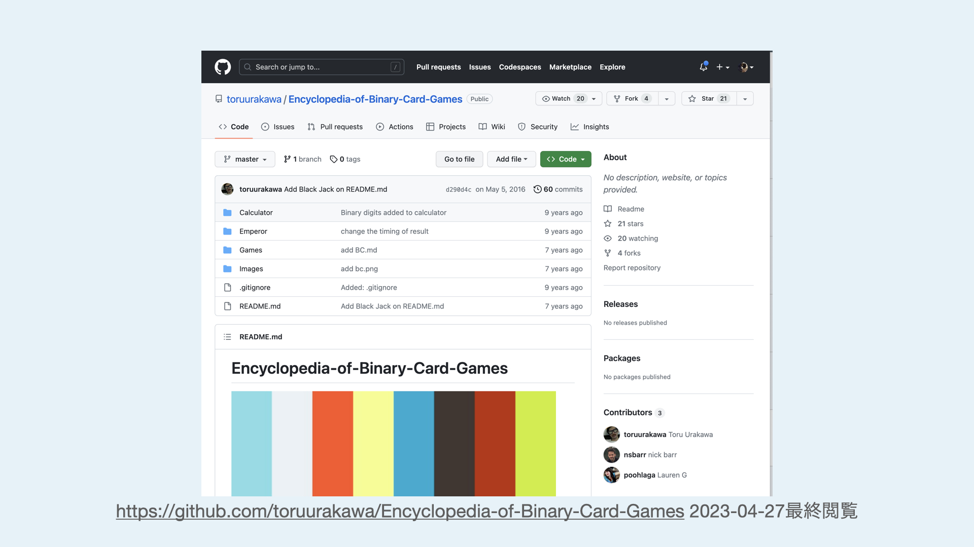Click toruurakawa's avatar in Contributors
Screen dimensions: 974x547
611,435
